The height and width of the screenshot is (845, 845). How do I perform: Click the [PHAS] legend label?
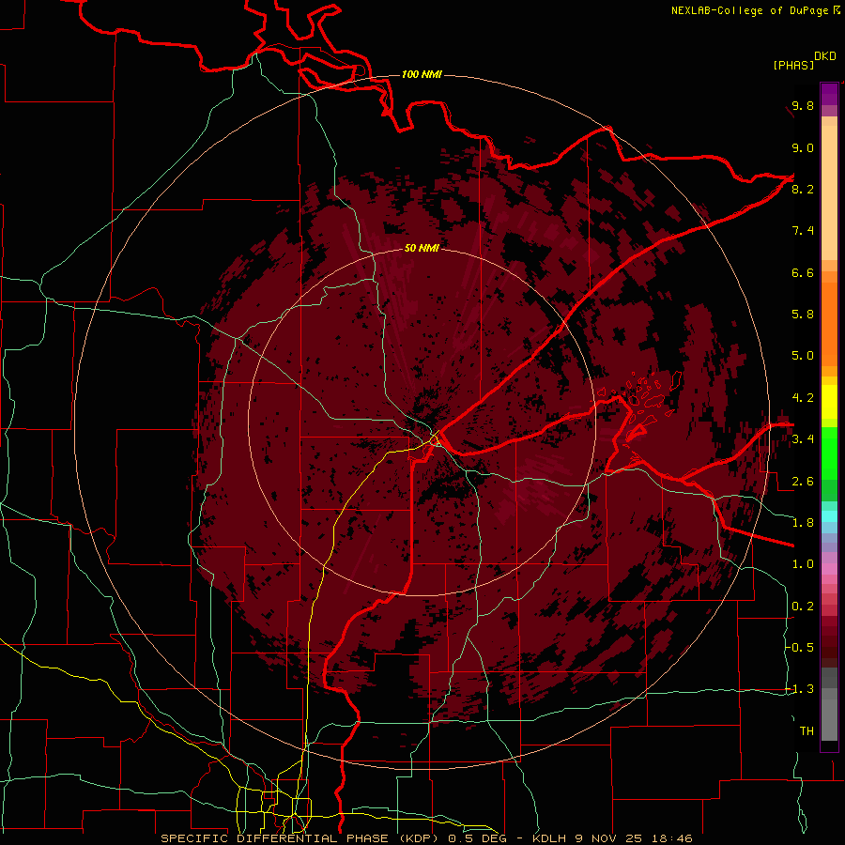793,65
